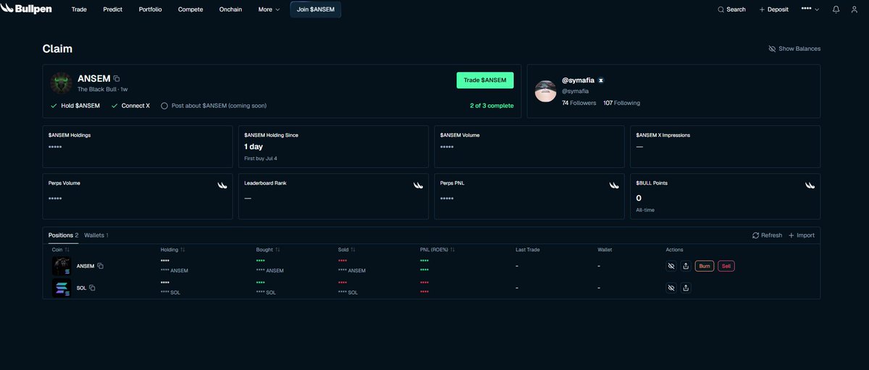The width and height of the screenshot is (869, 370).
Task: Switch to the Wallets tab
Action: tap(96, 235)
